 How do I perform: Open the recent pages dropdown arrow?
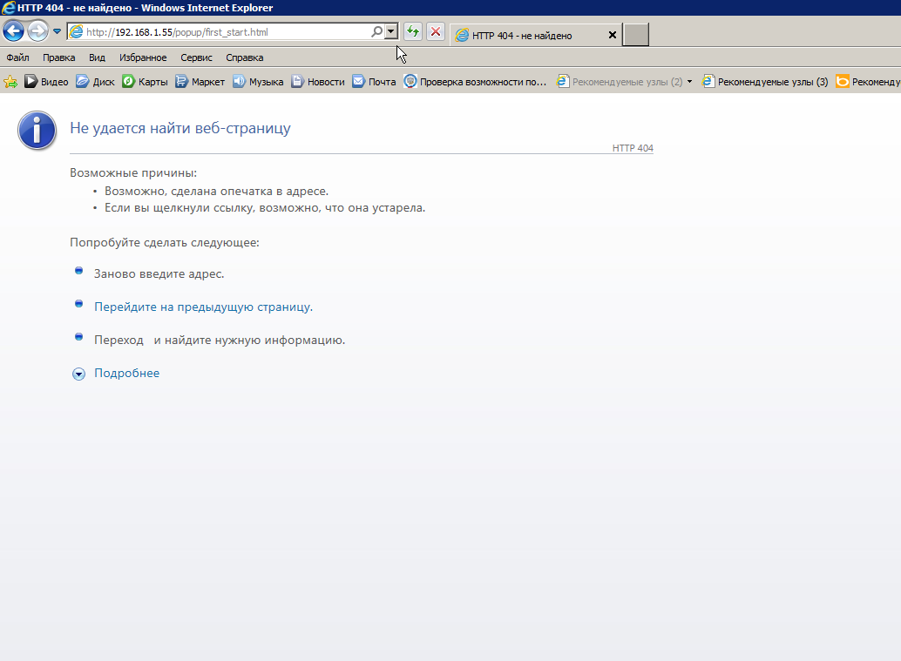click(57, 31)
